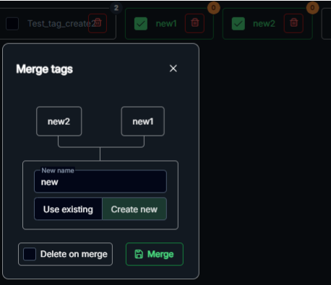Click the Merge tags dialog title

coord(44,69)
